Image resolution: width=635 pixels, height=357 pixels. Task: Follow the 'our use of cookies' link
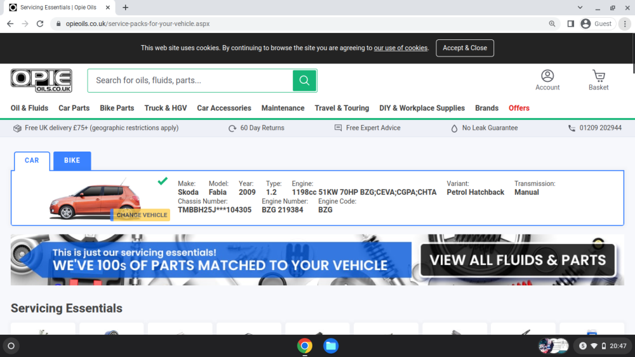click(x=400, y=48)
